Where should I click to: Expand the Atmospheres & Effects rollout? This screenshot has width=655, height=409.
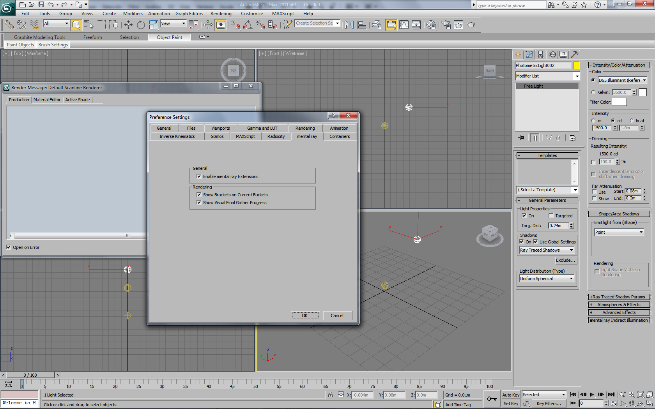[619, 305]
